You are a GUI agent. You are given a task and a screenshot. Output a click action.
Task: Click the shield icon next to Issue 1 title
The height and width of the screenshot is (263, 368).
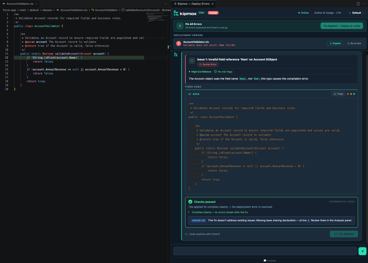coord(192,61)
